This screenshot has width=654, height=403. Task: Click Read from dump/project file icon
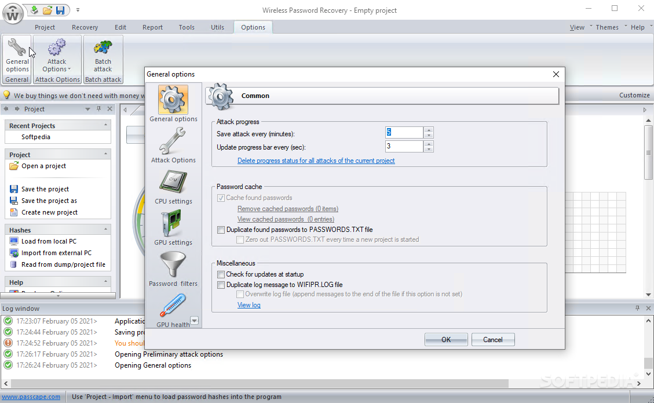coord(14,264)
